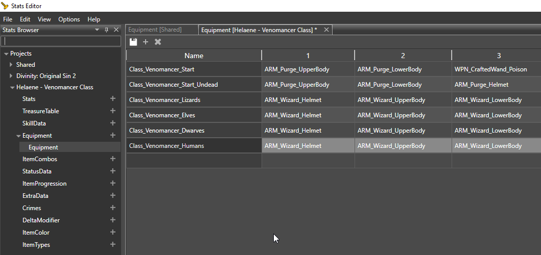The width and height of the screenshot is (541, 255).
Task: Click the save icon in the toolbar
Action: pyautogui.click(x=133, y=42)
